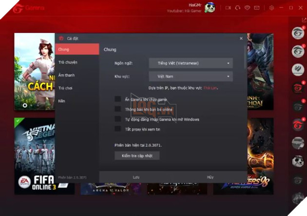The height and width of the screenshot is (216, 307).
Task: Select the Chung settings tab
Action: pyautogui.click(x=77, y=49)
